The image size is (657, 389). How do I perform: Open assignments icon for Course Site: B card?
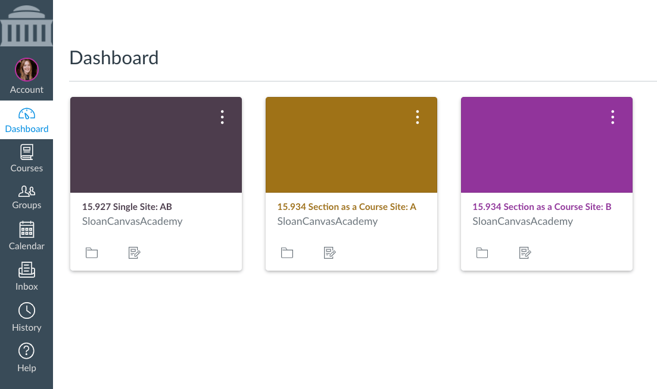pos(525,253)
